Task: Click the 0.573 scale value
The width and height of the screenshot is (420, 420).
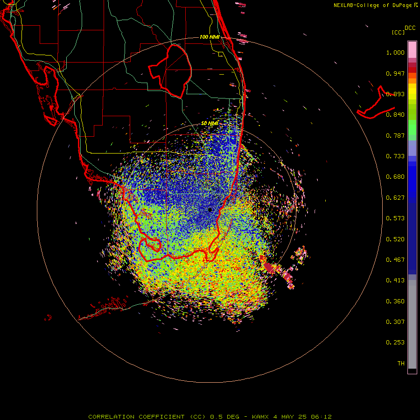Action: coord(395,218)
